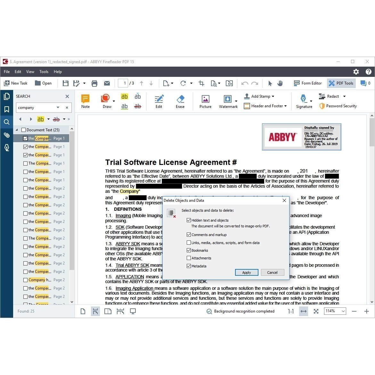
Task: Click the Print icon
Action: pyautogui.click(x=94, y=83)
